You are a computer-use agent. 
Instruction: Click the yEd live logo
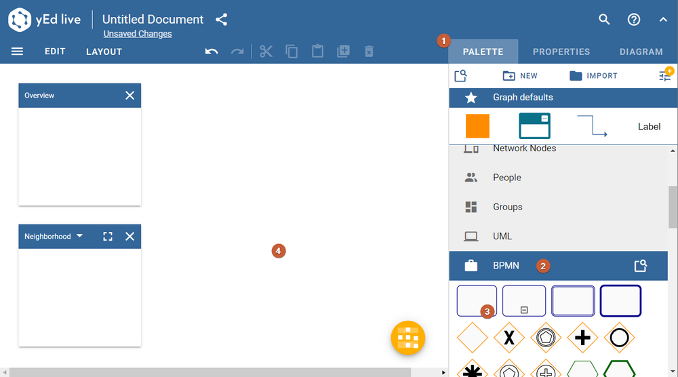[45, 20]
